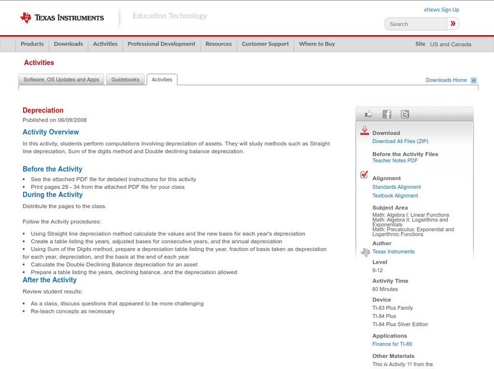Viewport: 494px width, 369px height.
Task: Open the Products menu
Action: coord(32,44)
